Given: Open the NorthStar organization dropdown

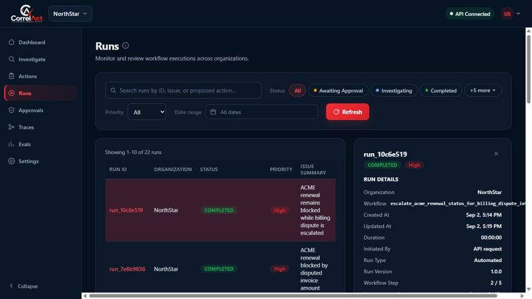Looking at the screenshot, I should tap(70, 14).
